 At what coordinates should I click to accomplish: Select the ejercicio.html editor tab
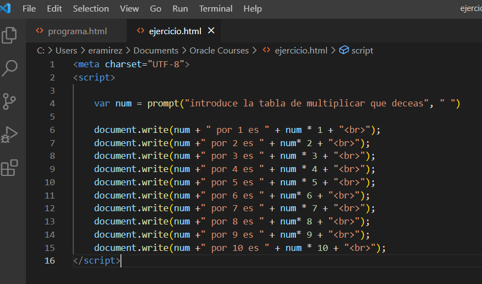pyautogui.click(x=174, y=31)
